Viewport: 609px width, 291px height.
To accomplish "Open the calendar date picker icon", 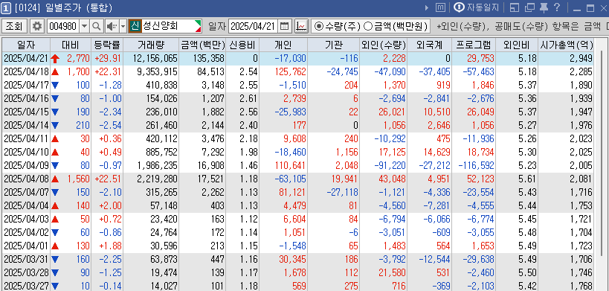I will [285, 26].
